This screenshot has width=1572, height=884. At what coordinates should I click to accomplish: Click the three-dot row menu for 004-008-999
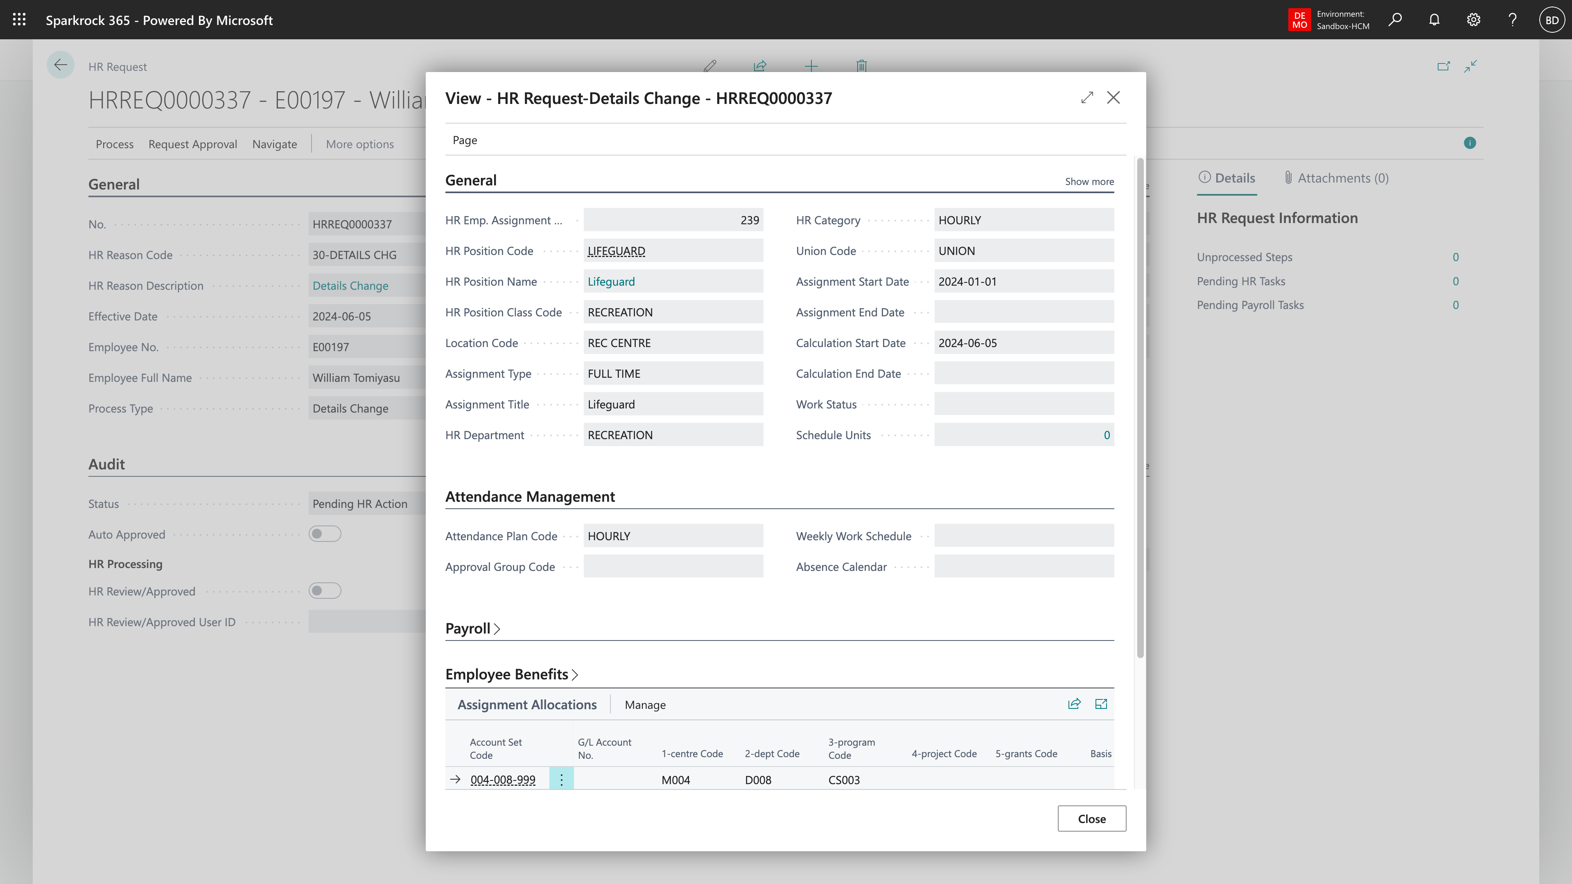(x=561, y=780)
